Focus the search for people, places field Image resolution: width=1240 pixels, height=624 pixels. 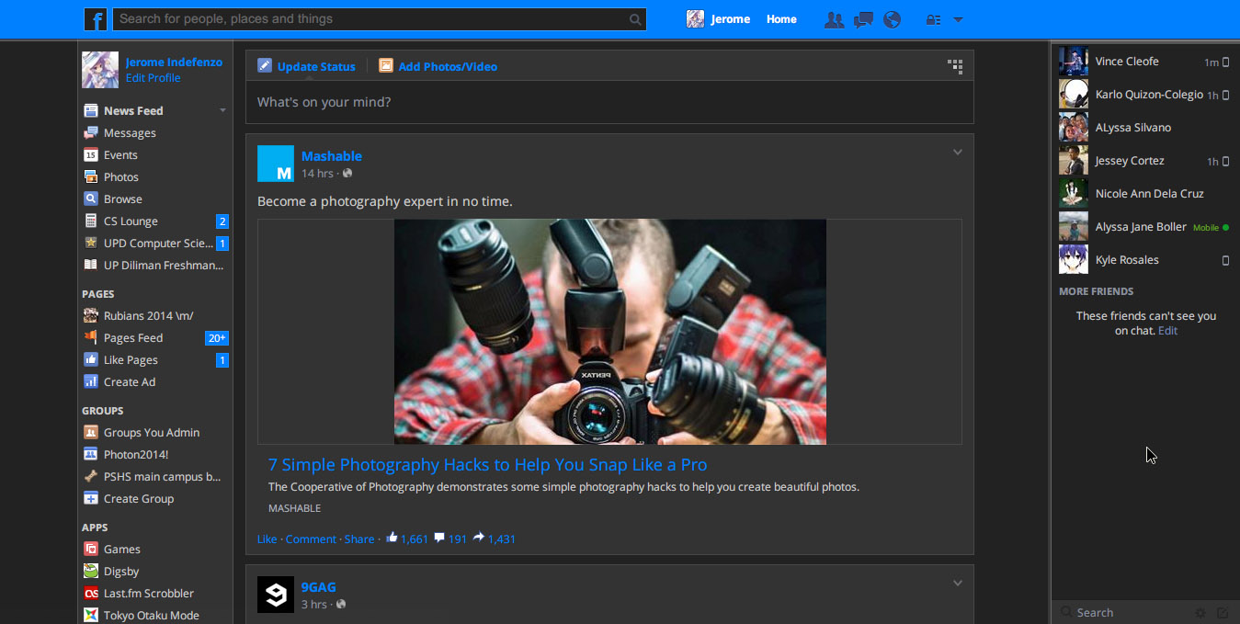pos(380,19)
